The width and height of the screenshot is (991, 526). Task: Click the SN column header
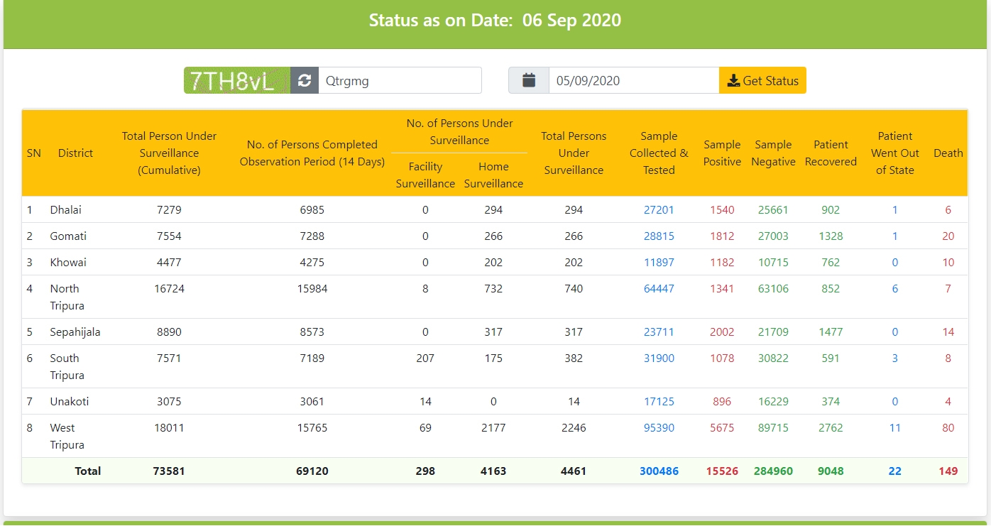pos(34,153)
